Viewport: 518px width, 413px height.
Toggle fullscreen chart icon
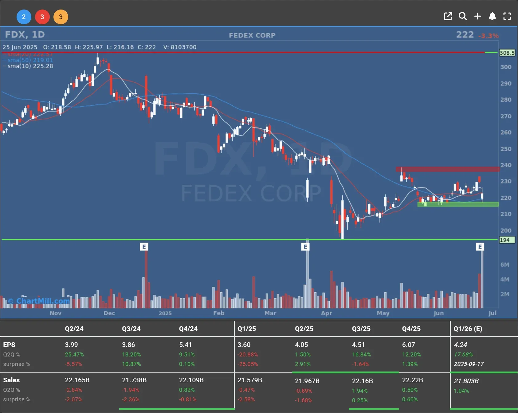pos(507,16)
